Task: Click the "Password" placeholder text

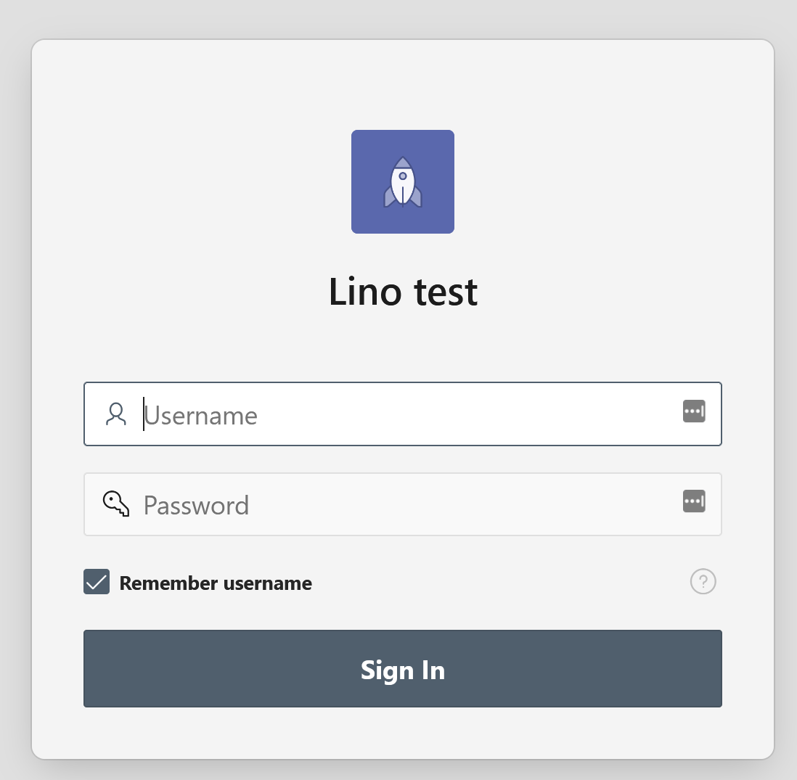Action: pos(197,505)
